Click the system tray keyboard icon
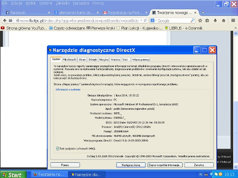This screenshot has height=178, width=238. click(x=206, y=175)
